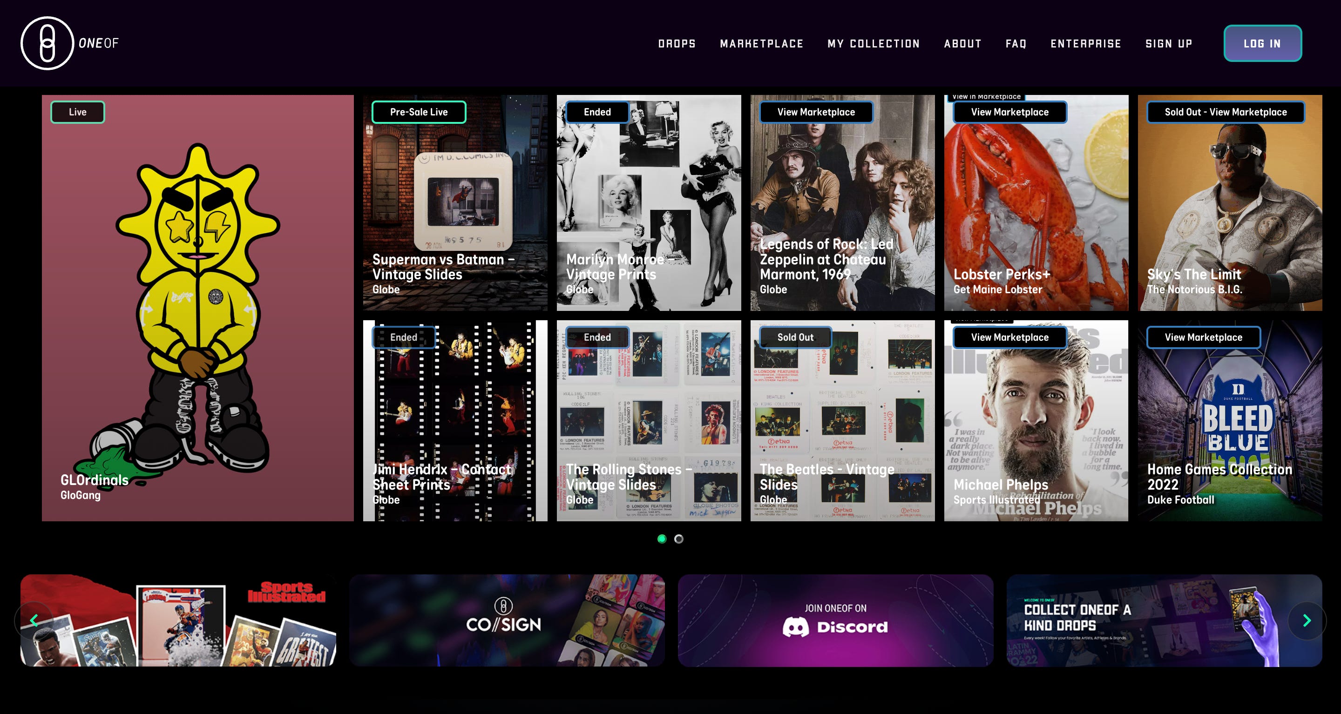Image resolution: width=1341 pixels, height=714 pixels.
Task: Click the left arrow on banner carousel
Action: [x=34, y=620]
